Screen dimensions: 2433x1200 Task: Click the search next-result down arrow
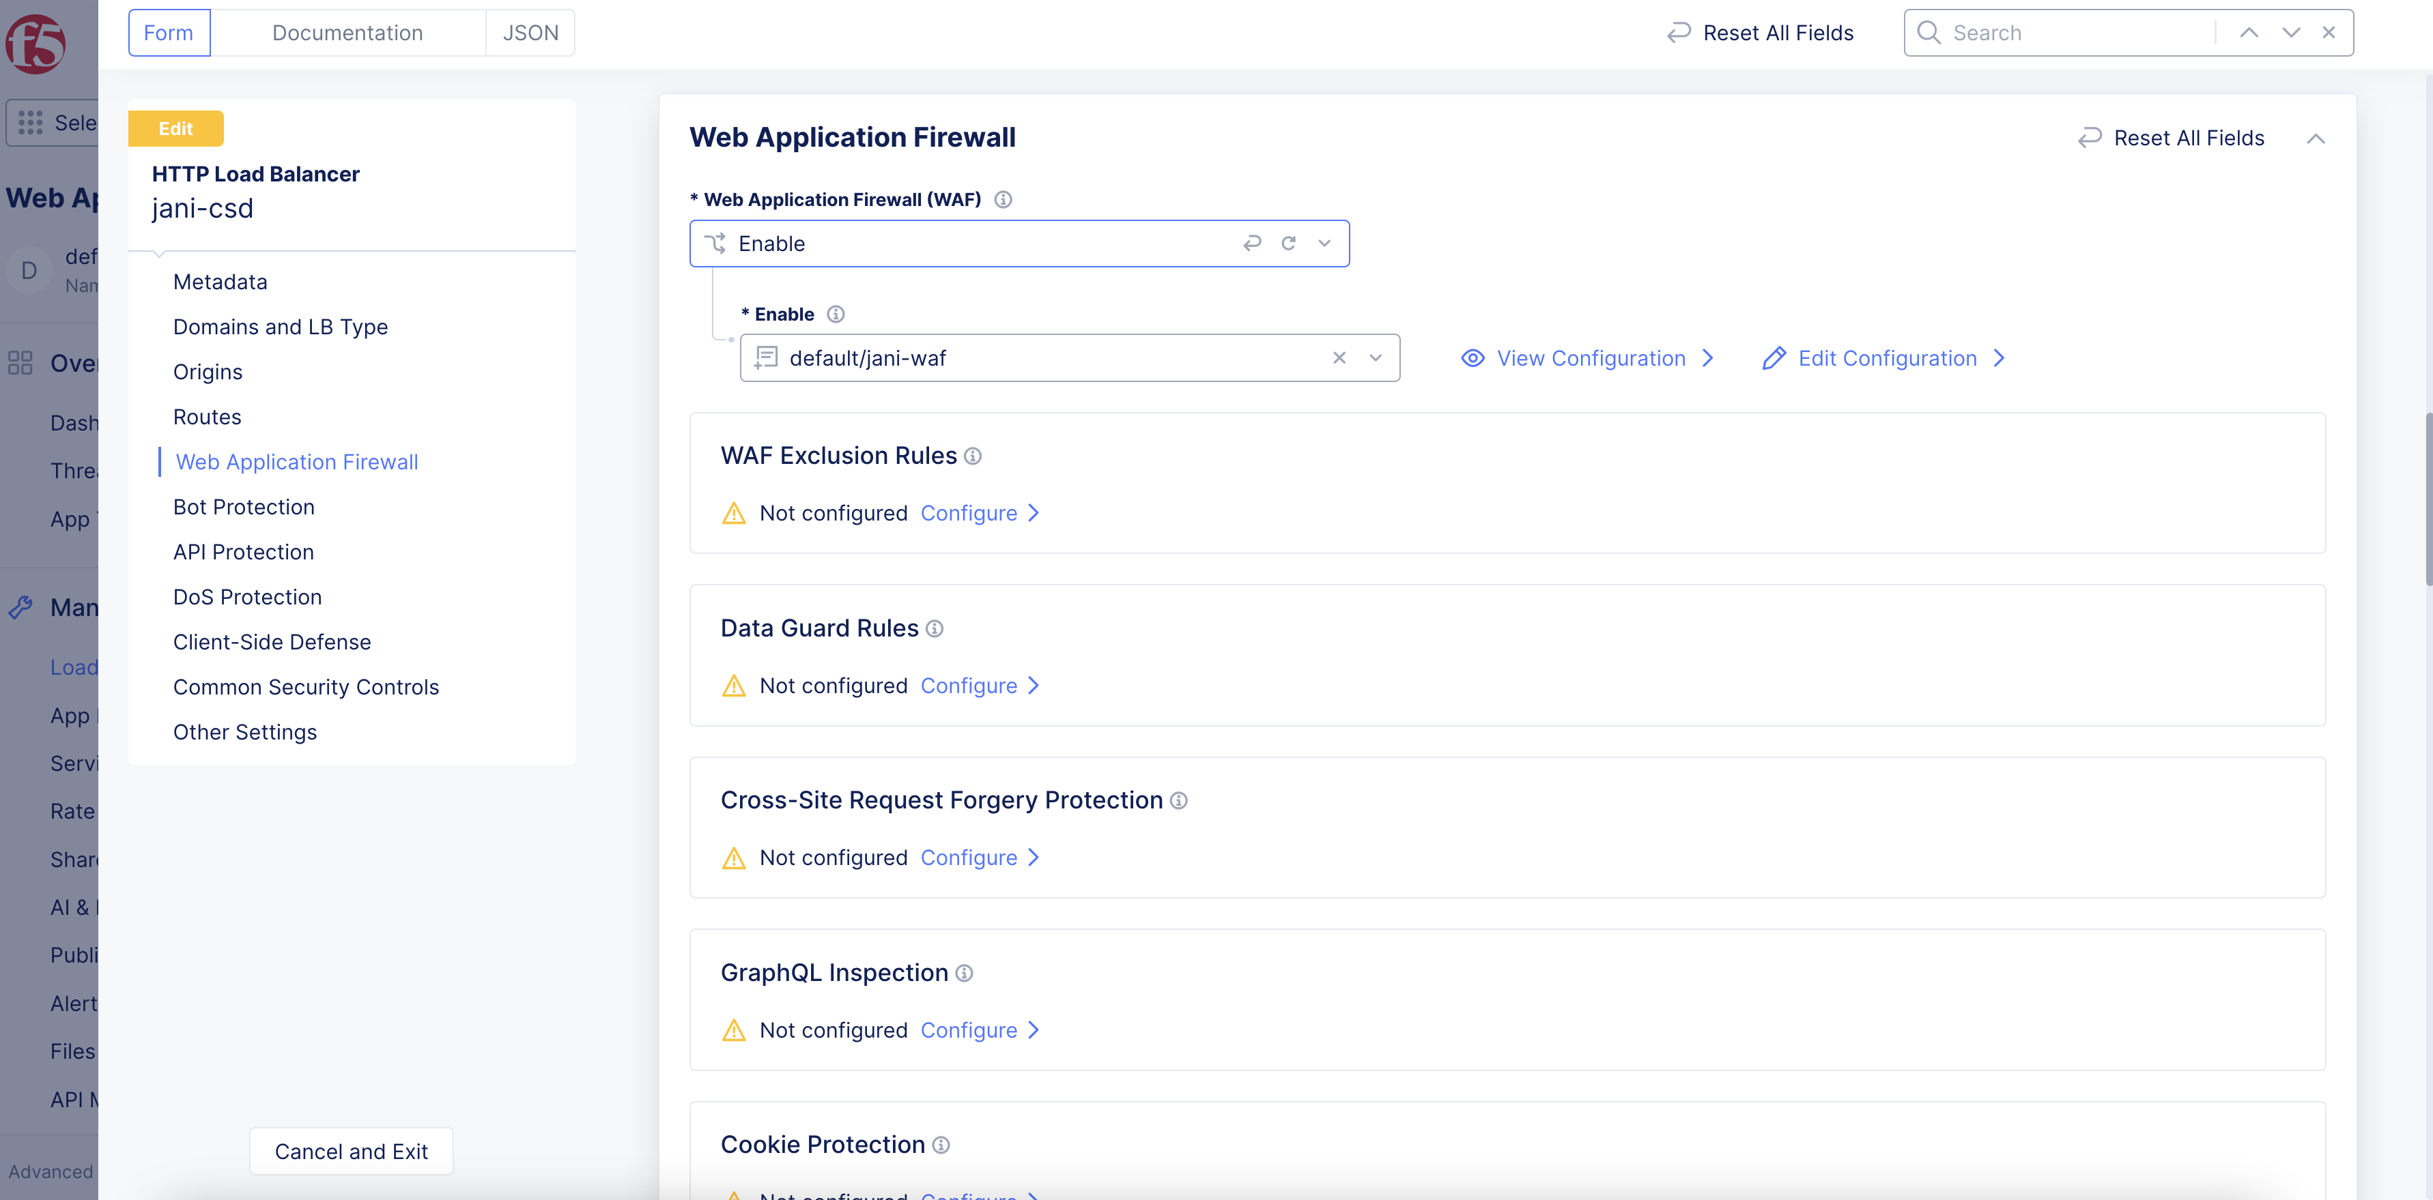(x=2290, y=33)
